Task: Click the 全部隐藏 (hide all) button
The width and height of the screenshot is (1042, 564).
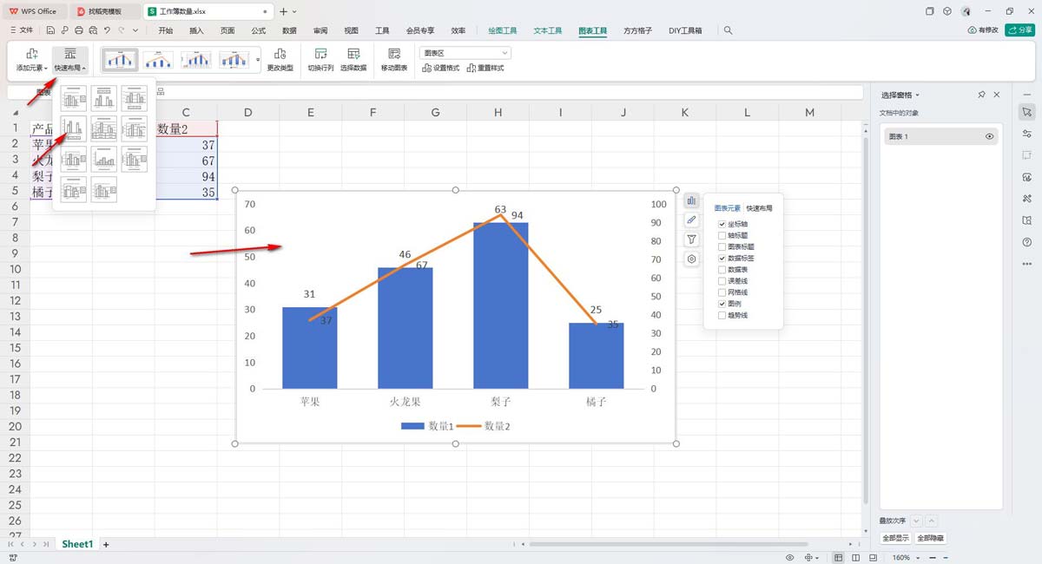Action: [x=930, y=538]
